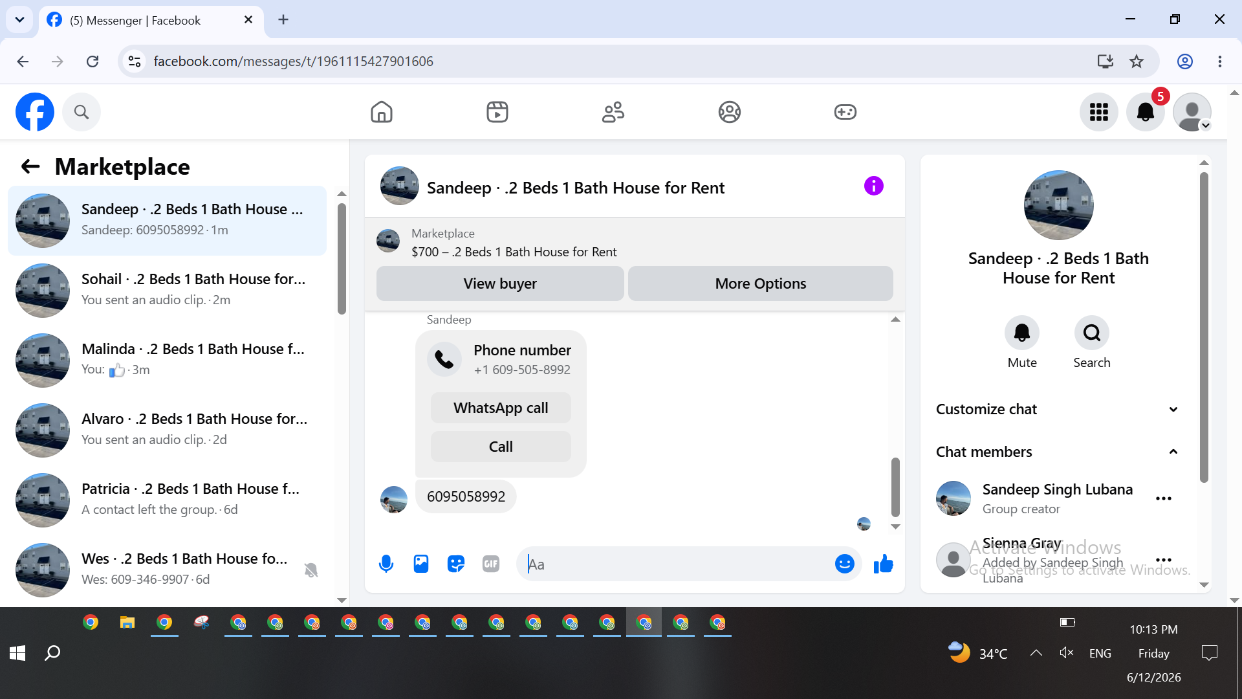This screenshot has width=1242, height=699.
Task: Click the install app icon in address bar
Action: [1106, 61]
